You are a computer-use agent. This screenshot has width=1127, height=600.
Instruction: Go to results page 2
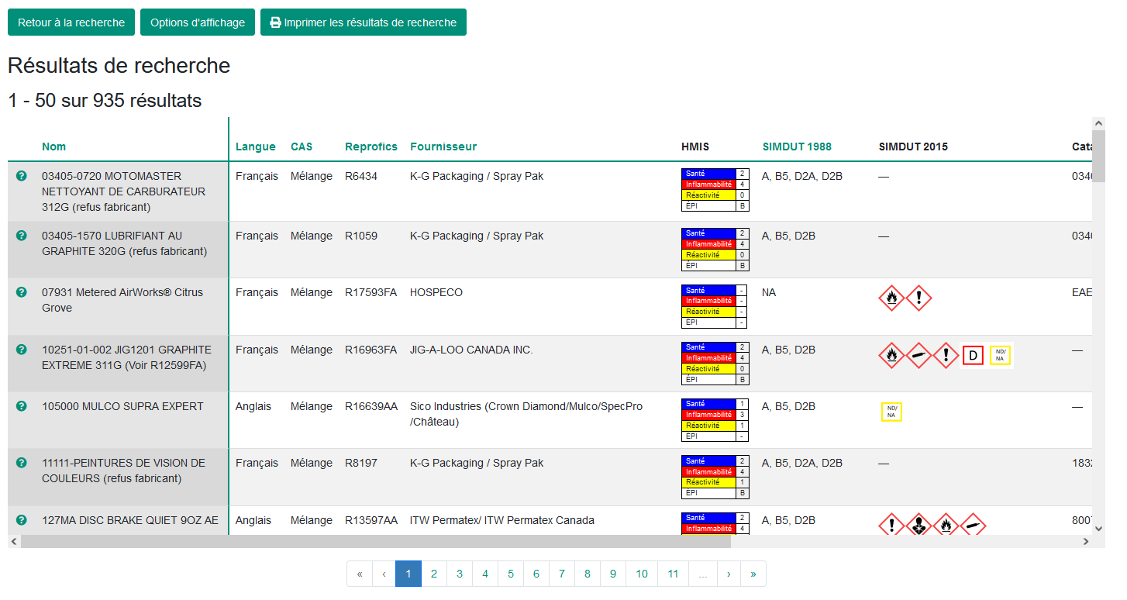[434, 574]
